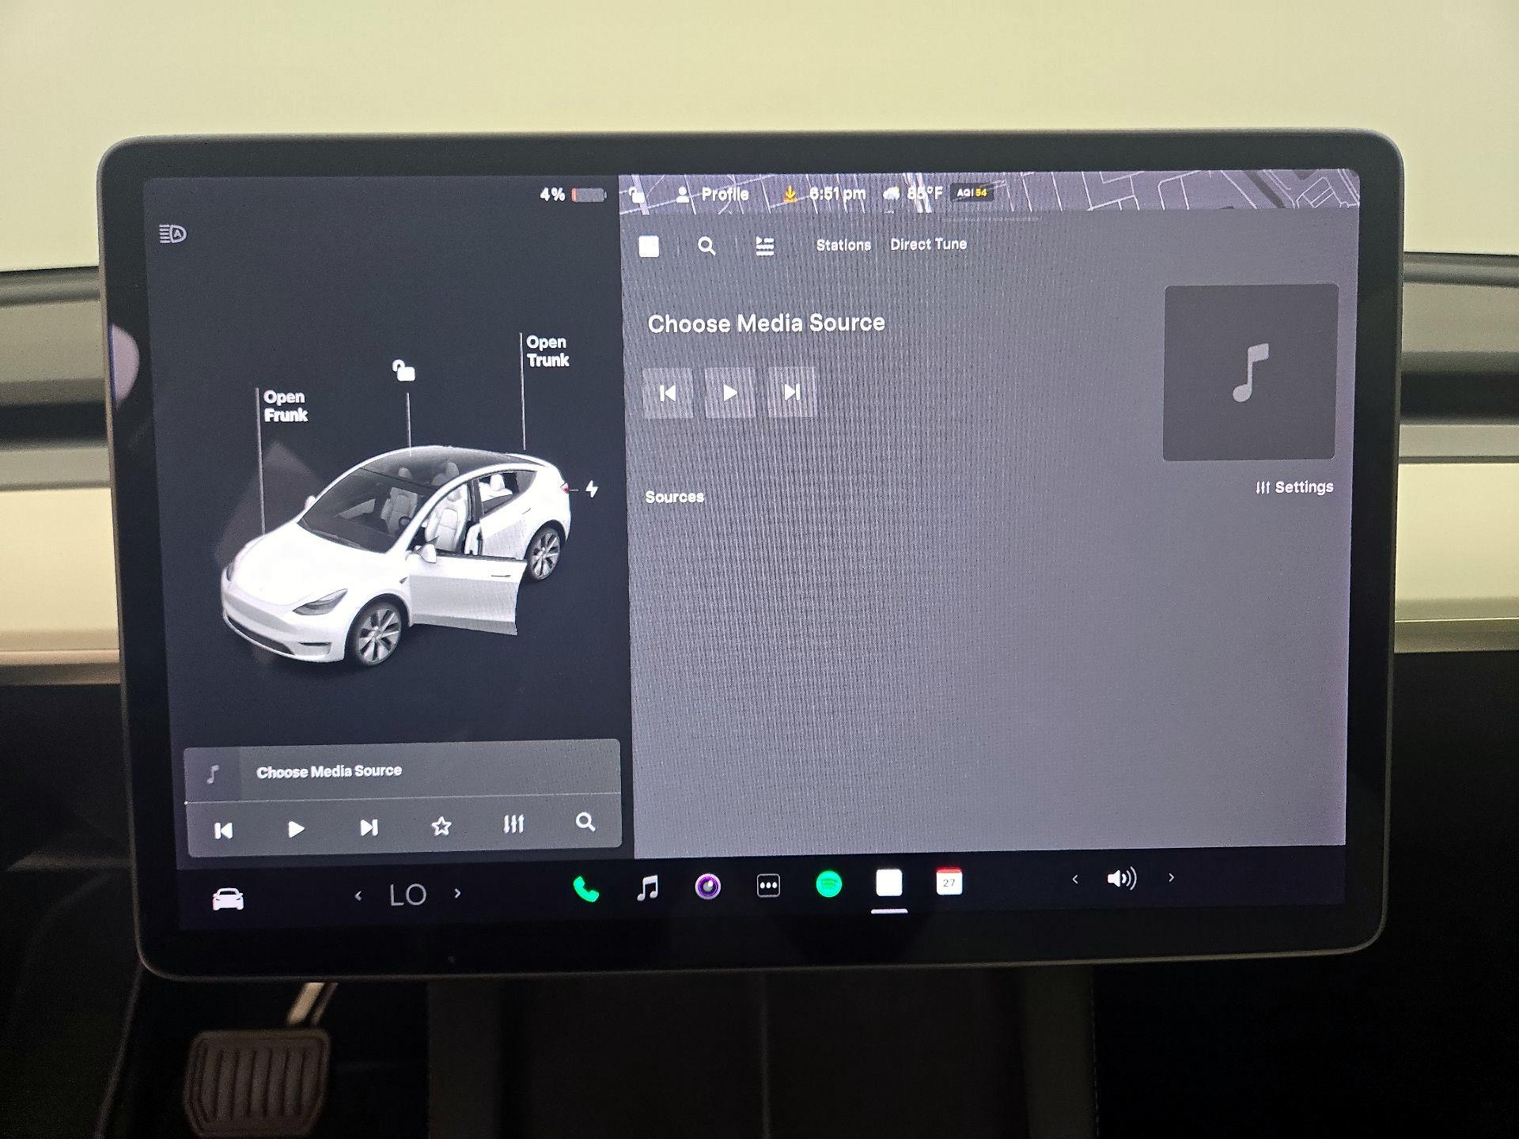Tap the mini player progress bar
1519x1139 pixels.
point(402,797)
